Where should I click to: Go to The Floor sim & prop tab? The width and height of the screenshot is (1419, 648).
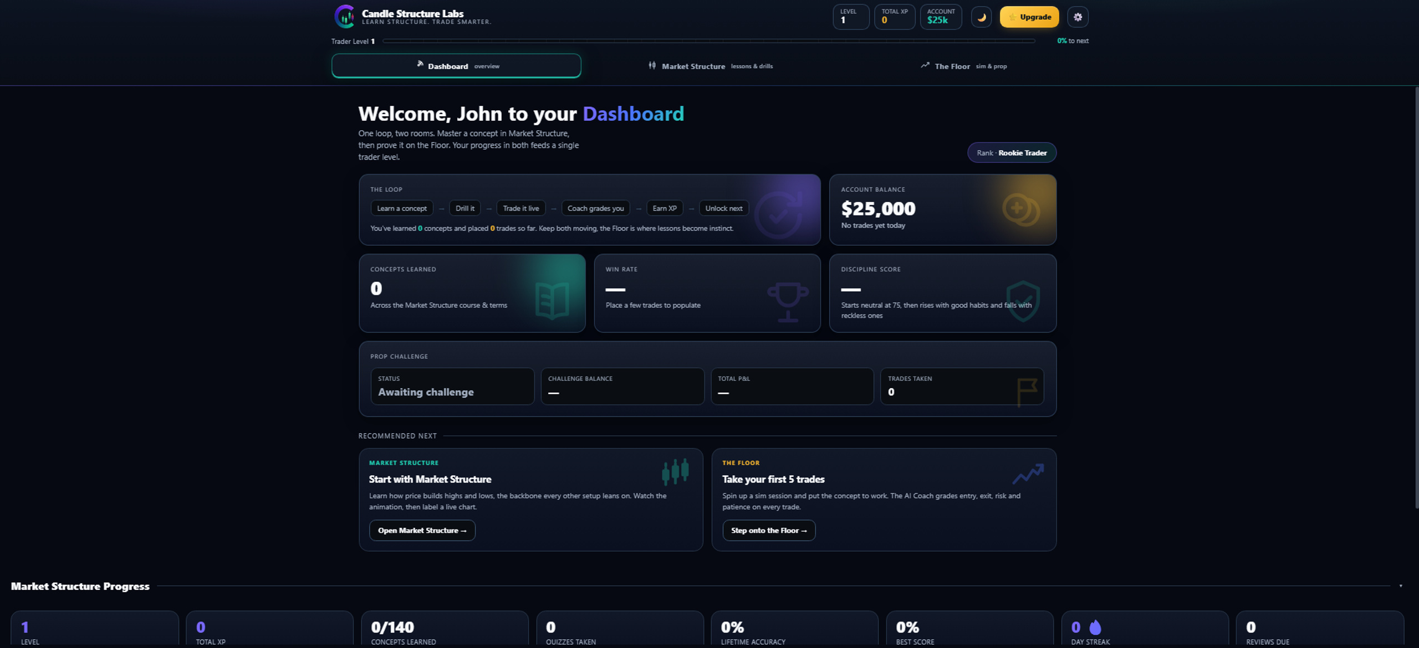pyautogui.click(x=963, y=66)
